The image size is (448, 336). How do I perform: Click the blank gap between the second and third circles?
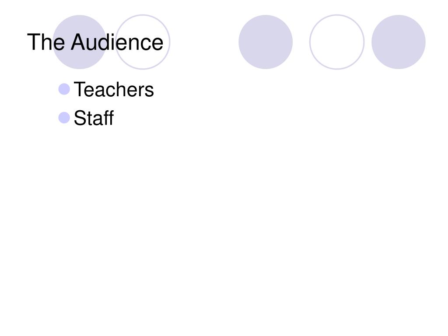point(204,42)
